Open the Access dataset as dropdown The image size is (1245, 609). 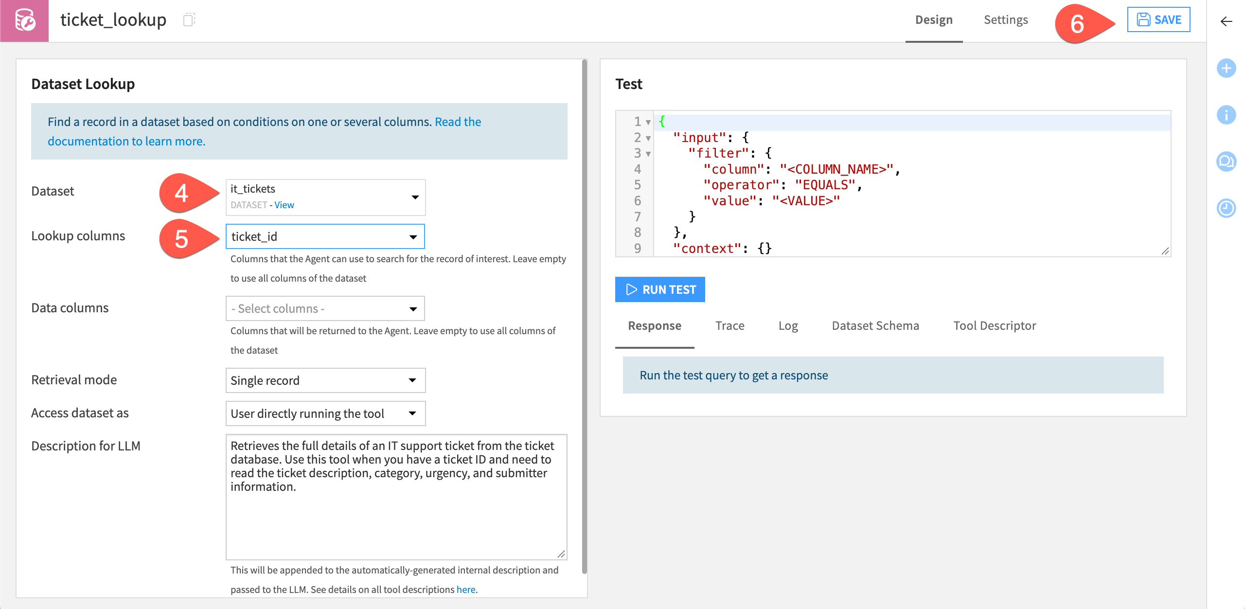[x=325, y=413]
